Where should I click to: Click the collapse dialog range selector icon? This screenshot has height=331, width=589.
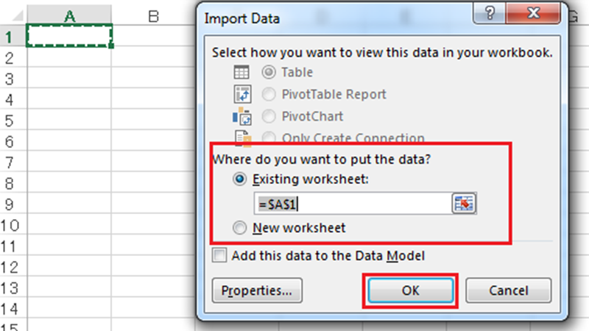[x=464, y=204]
